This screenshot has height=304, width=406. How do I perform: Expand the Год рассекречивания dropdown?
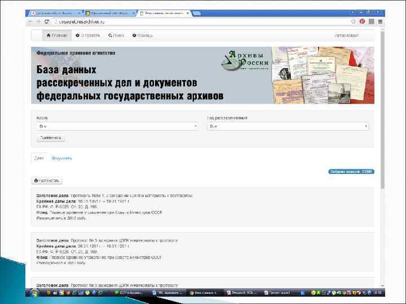tap(288, 126)
